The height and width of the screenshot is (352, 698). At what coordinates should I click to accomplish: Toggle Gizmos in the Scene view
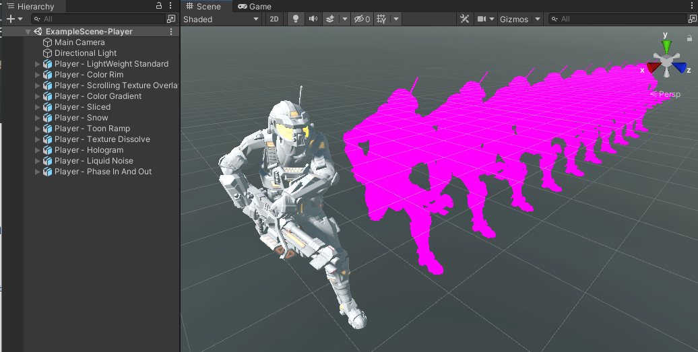514,19
